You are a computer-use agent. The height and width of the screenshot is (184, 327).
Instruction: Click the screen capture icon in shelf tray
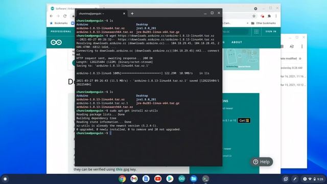[x=286, y=179]
